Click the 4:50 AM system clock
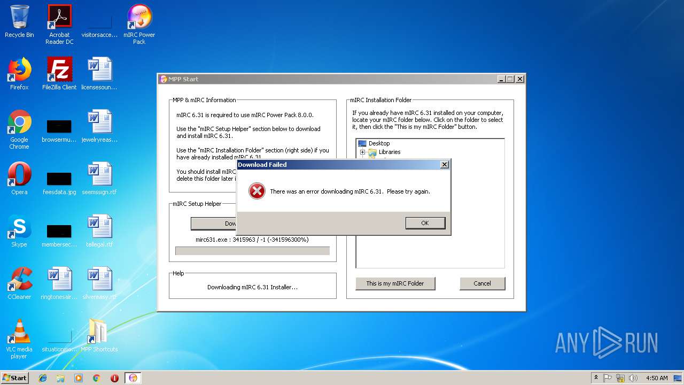 (x=657, y=378)
